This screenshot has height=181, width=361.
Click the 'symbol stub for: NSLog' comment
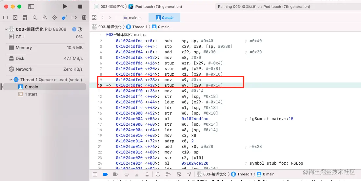(x=274, y=163)
